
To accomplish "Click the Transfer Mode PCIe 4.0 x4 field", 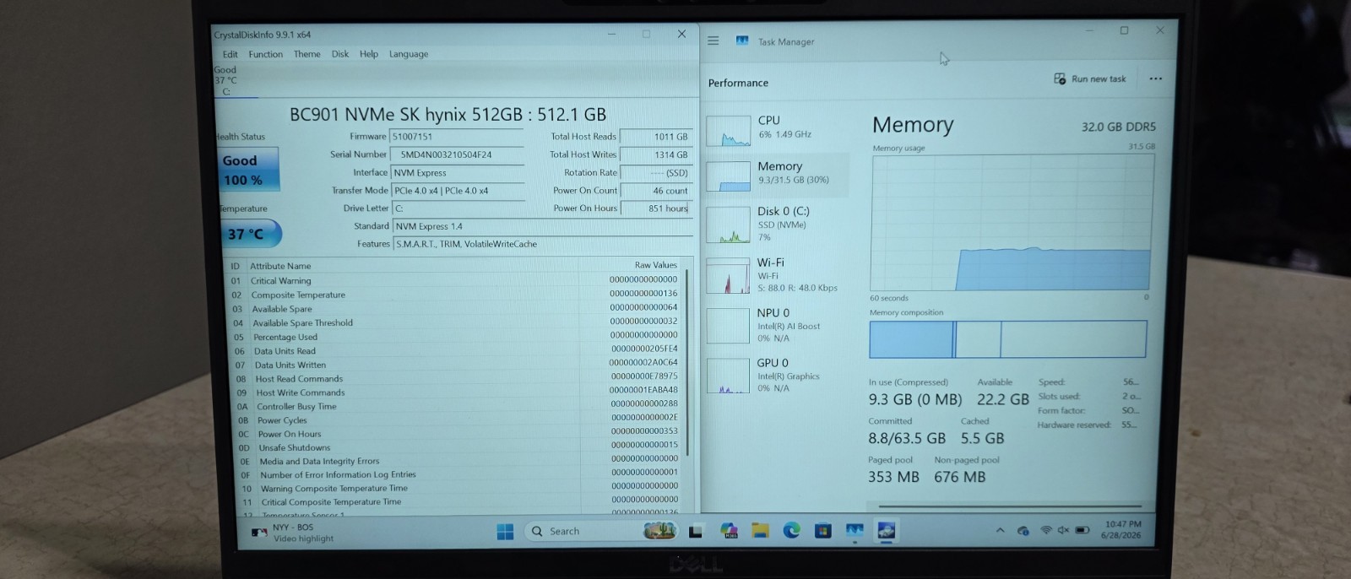I will click(457, 191).
